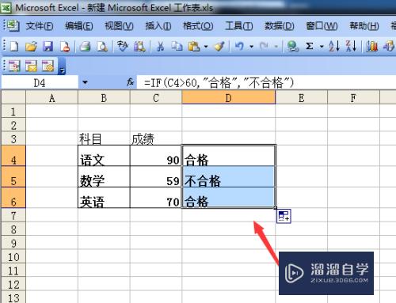The image size is (396, 303).
Task: Click the Print icon
Action: tap(85, 47)
